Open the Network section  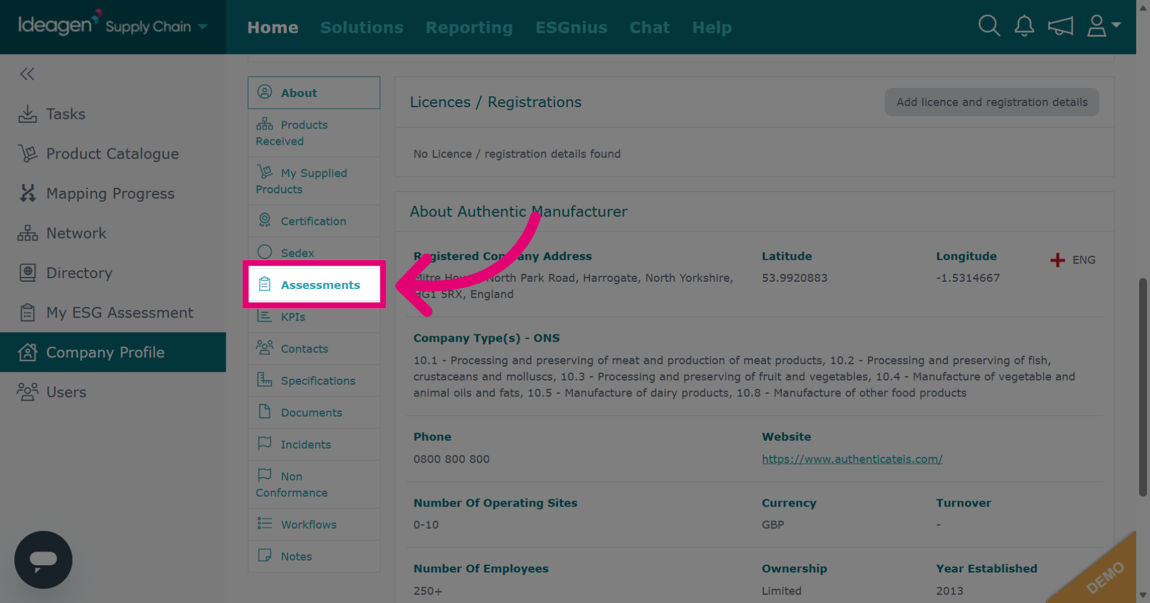click(x=113, y=233)
